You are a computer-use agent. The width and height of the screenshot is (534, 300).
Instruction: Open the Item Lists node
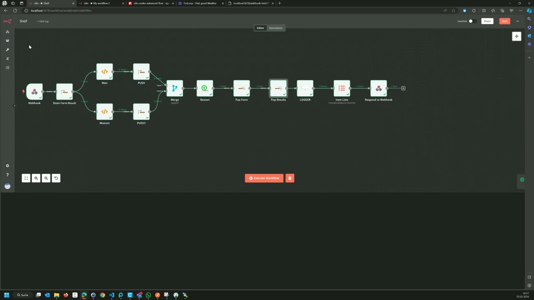click(x=342, y=88)
